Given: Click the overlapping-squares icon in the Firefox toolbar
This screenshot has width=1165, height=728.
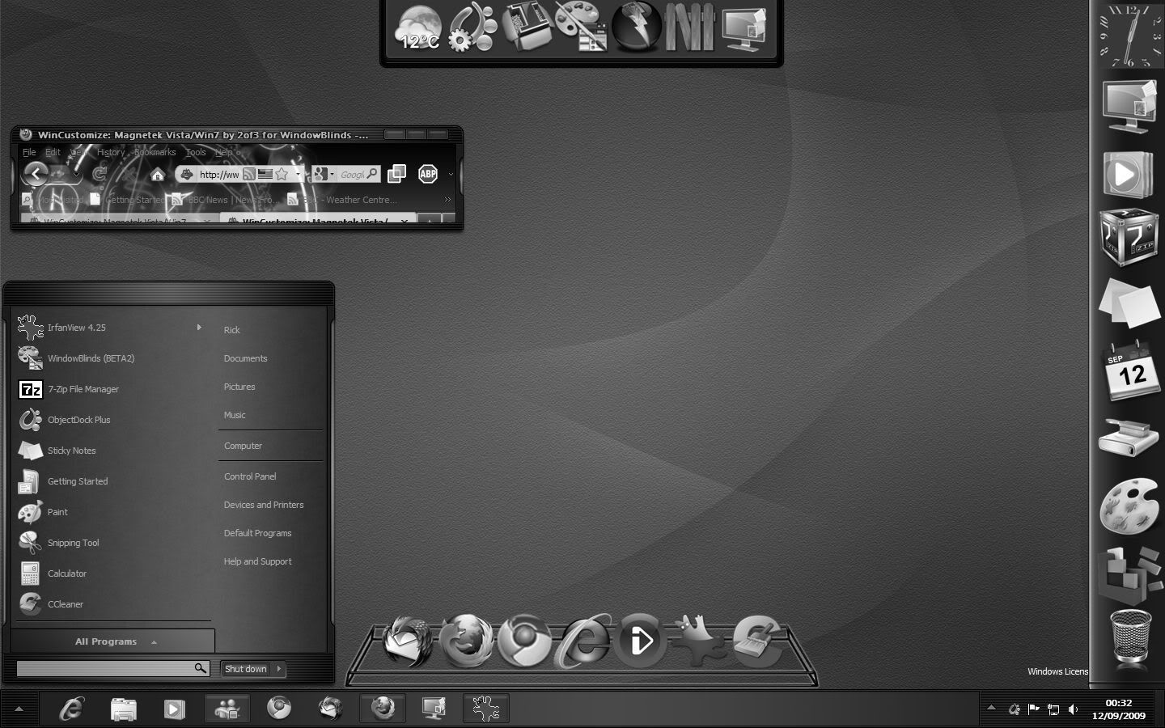Looking at the screenshot, I should pos(396,173).
